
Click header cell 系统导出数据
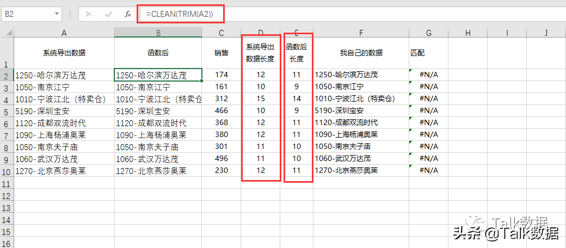[64, 53]
